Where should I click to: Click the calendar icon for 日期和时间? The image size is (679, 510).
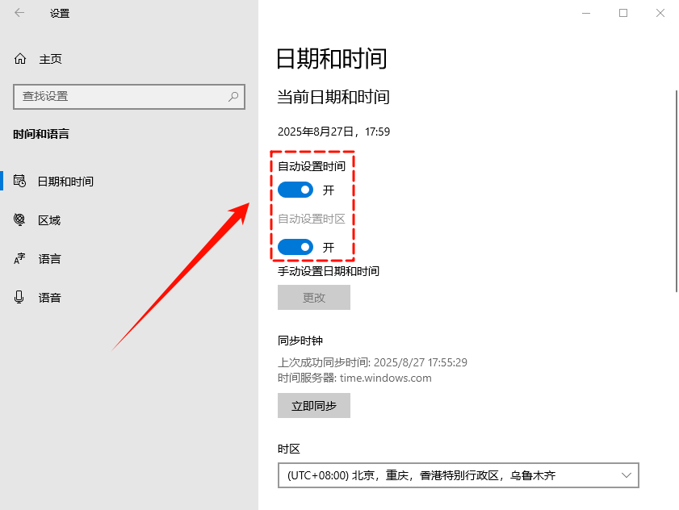19,181
